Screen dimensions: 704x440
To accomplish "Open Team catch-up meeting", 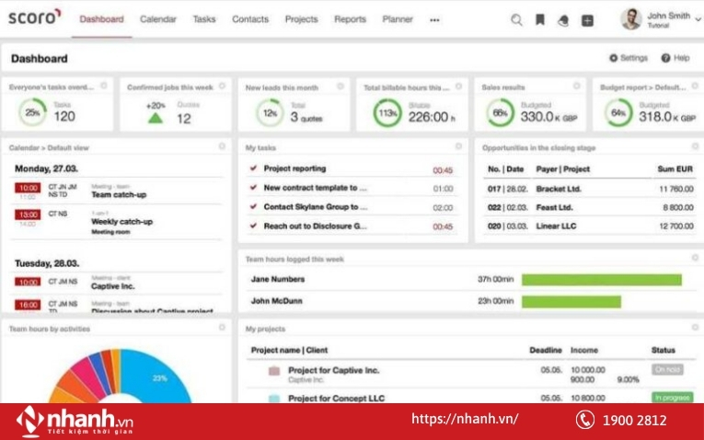I will 119,194.
